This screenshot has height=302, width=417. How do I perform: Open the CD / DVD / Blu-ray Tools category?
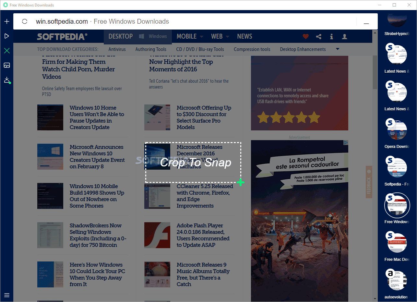(200, 49)
